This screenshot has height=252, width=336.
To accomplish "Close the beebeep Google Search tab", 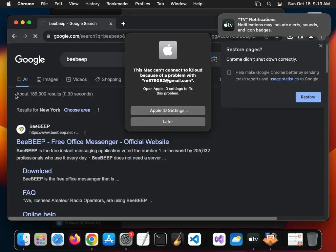I will 111,24.
